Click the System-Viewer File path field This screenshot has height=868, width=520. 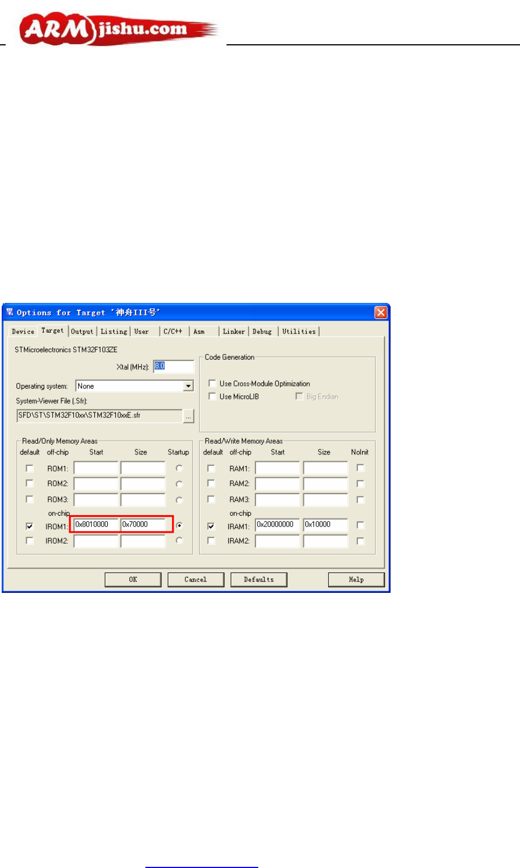99,416
